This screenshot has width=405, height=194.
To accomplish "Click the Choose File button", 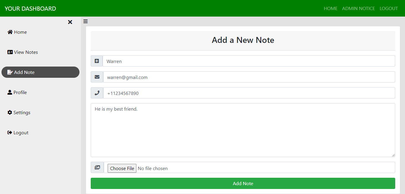I will point(122,168).
